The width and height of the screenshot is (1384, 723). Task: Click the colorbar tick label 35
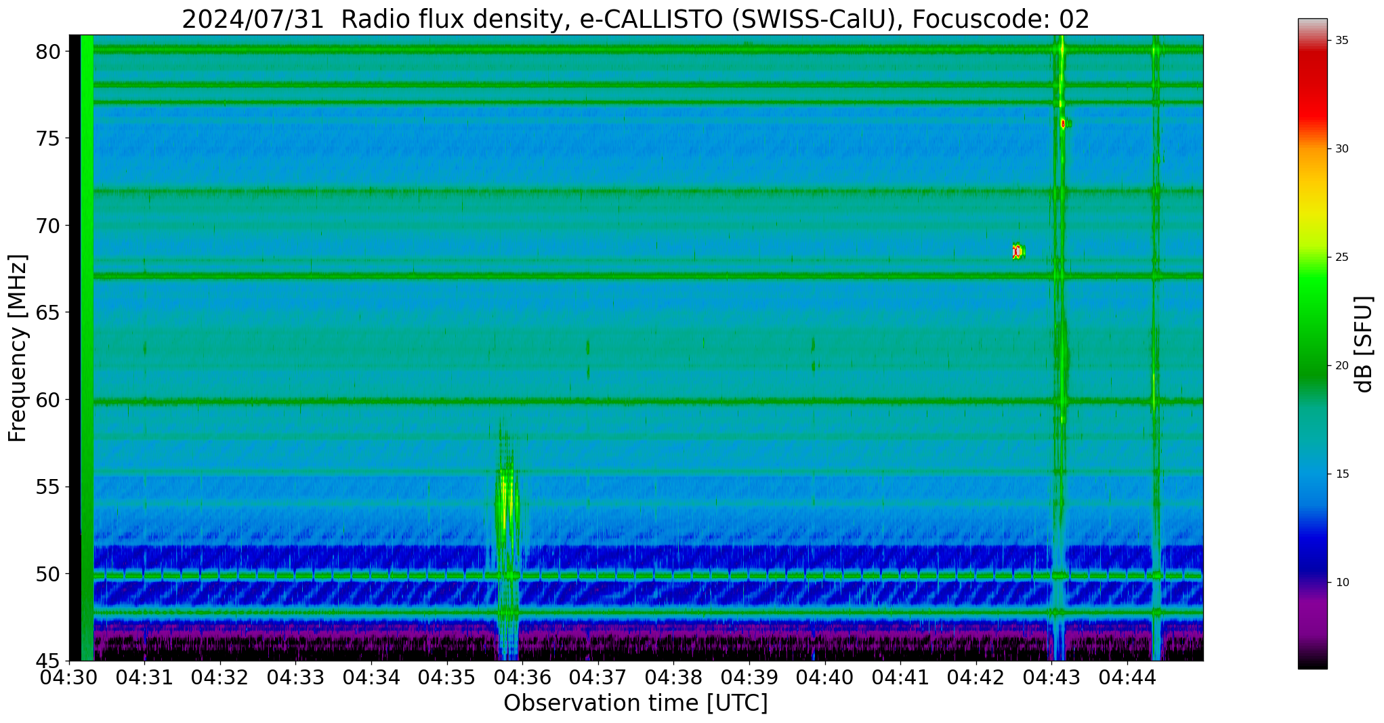pos(1341,41)
